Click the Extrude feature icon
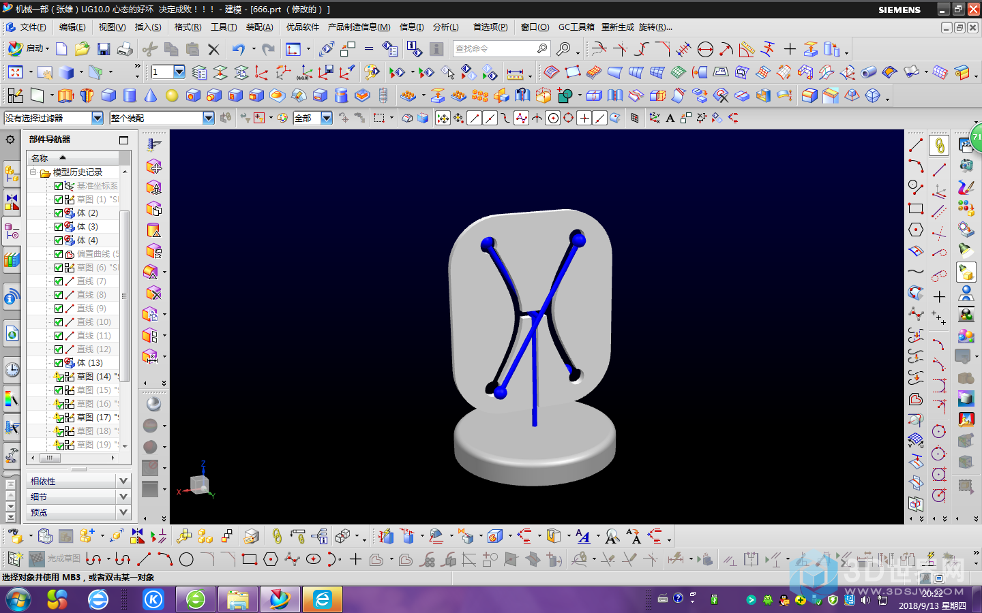 tap(65, 95)
